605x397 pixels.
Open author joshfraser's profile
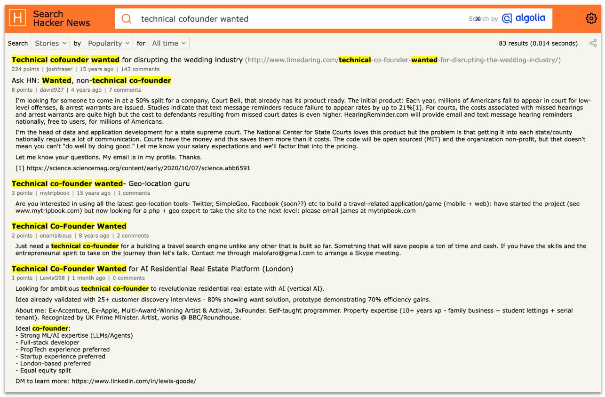[59, 69]
